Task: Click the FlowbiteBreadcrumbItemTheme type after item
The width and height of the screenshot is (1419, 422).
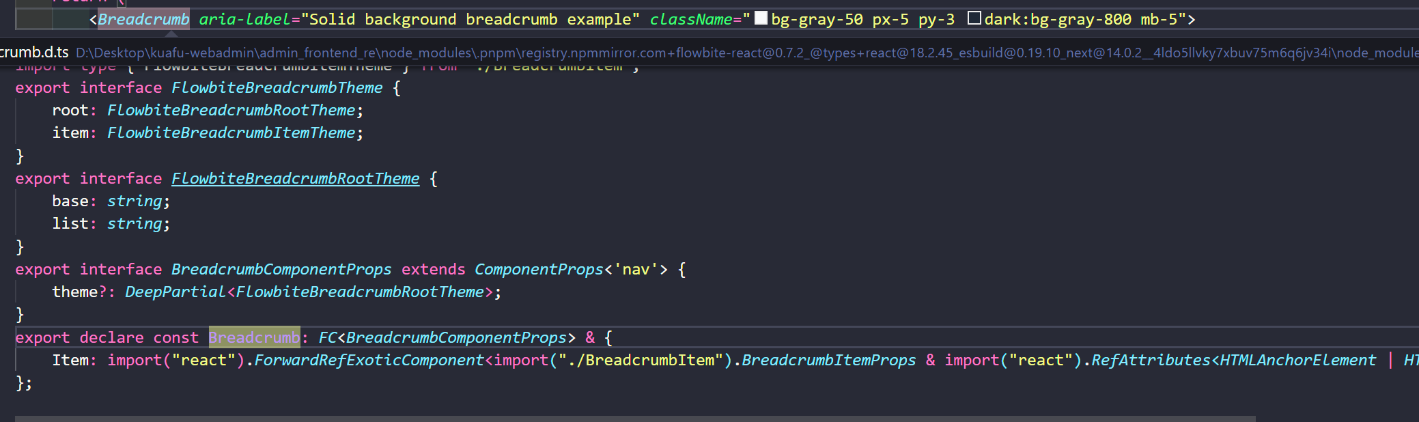Action: pyautogui.click(x=231, y=133)
